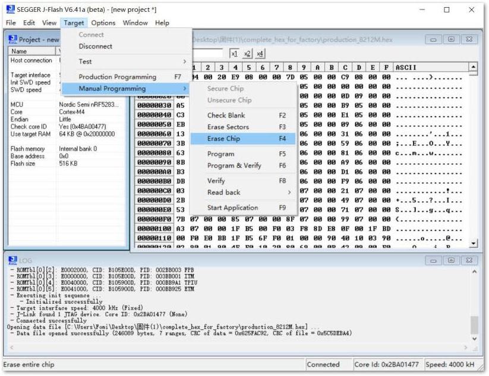Select the x4 data width button
The width and height of the screenshot is (489, 376).
click(x=260, y=53)
